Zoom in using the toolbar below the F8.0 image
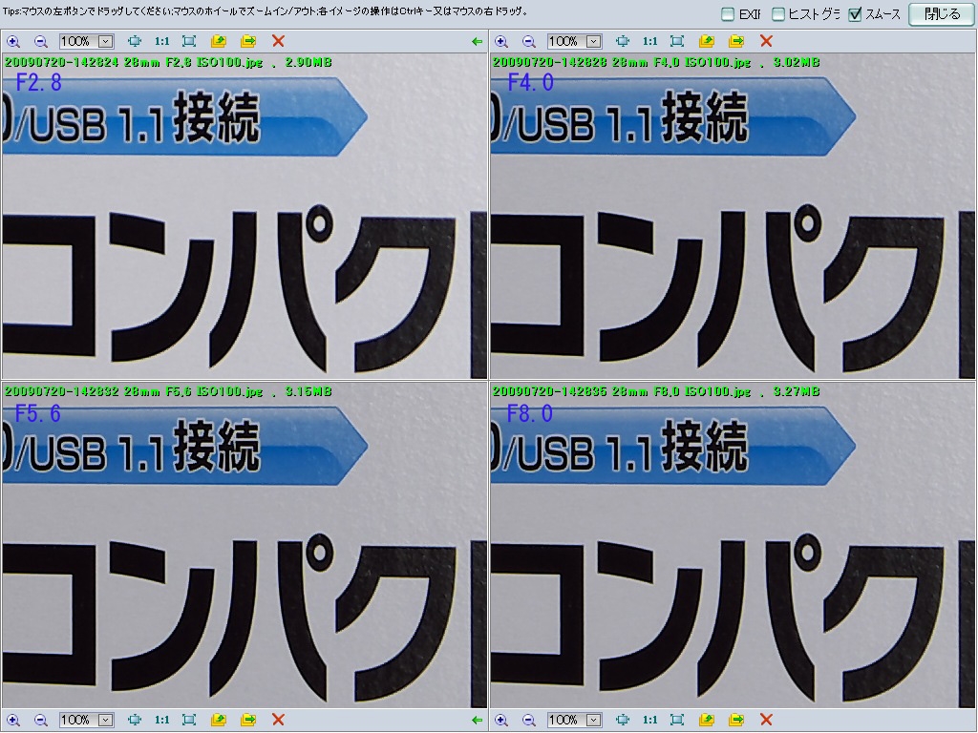The height and width of the screenshot is (733, 978). [500, 720]
